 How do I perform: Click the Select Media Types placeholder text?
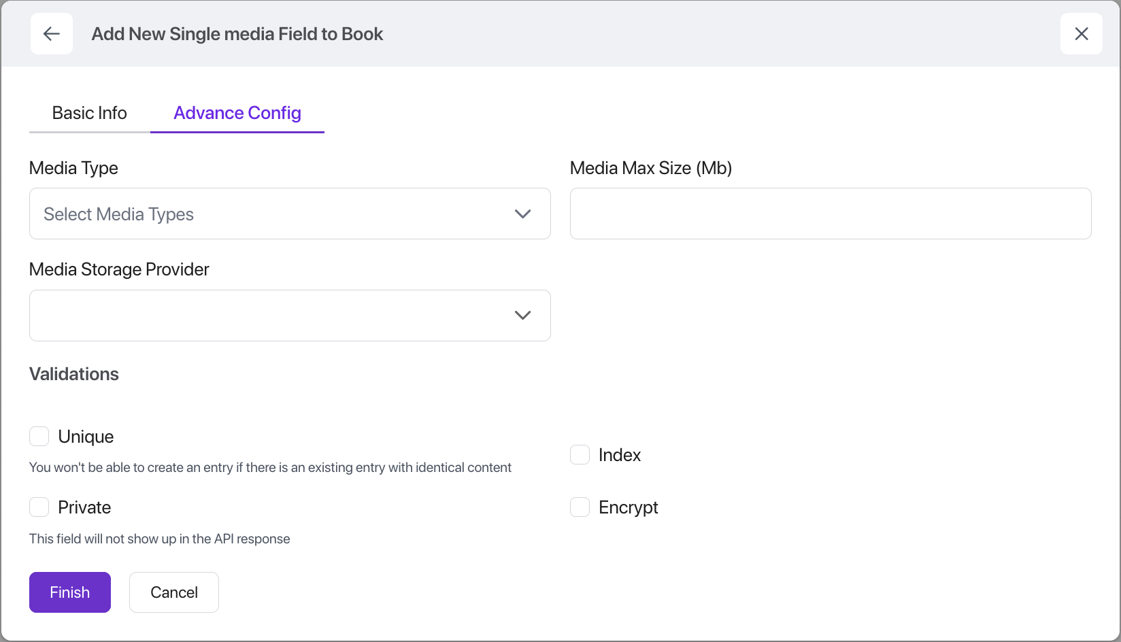coord(119,214)
